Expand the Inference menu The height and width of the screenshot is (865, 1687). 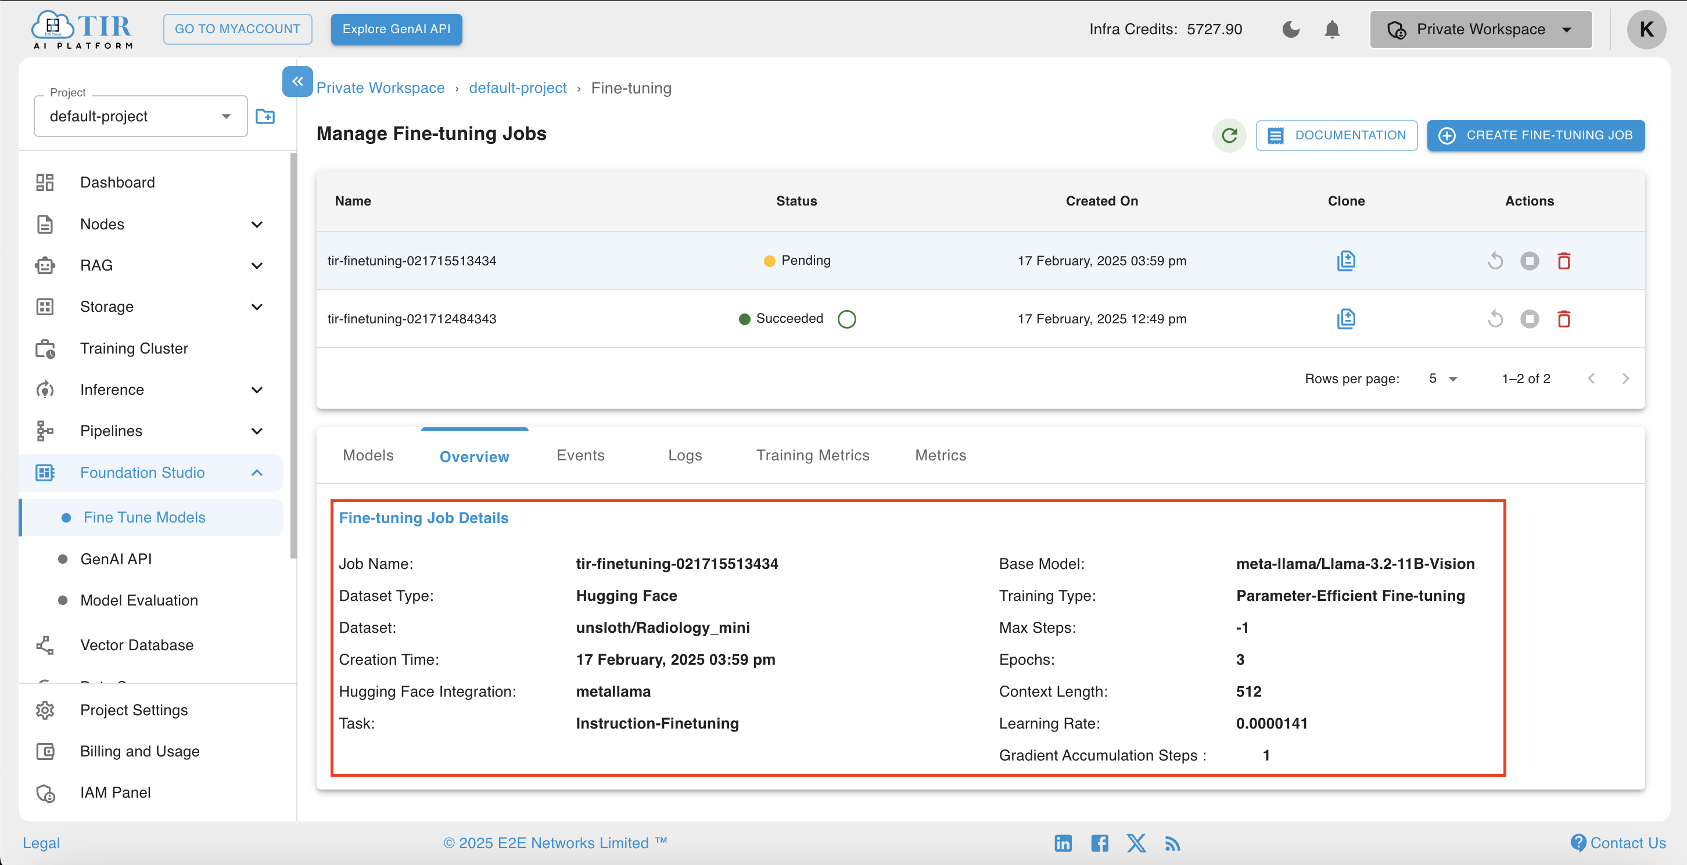click(150, 390)
